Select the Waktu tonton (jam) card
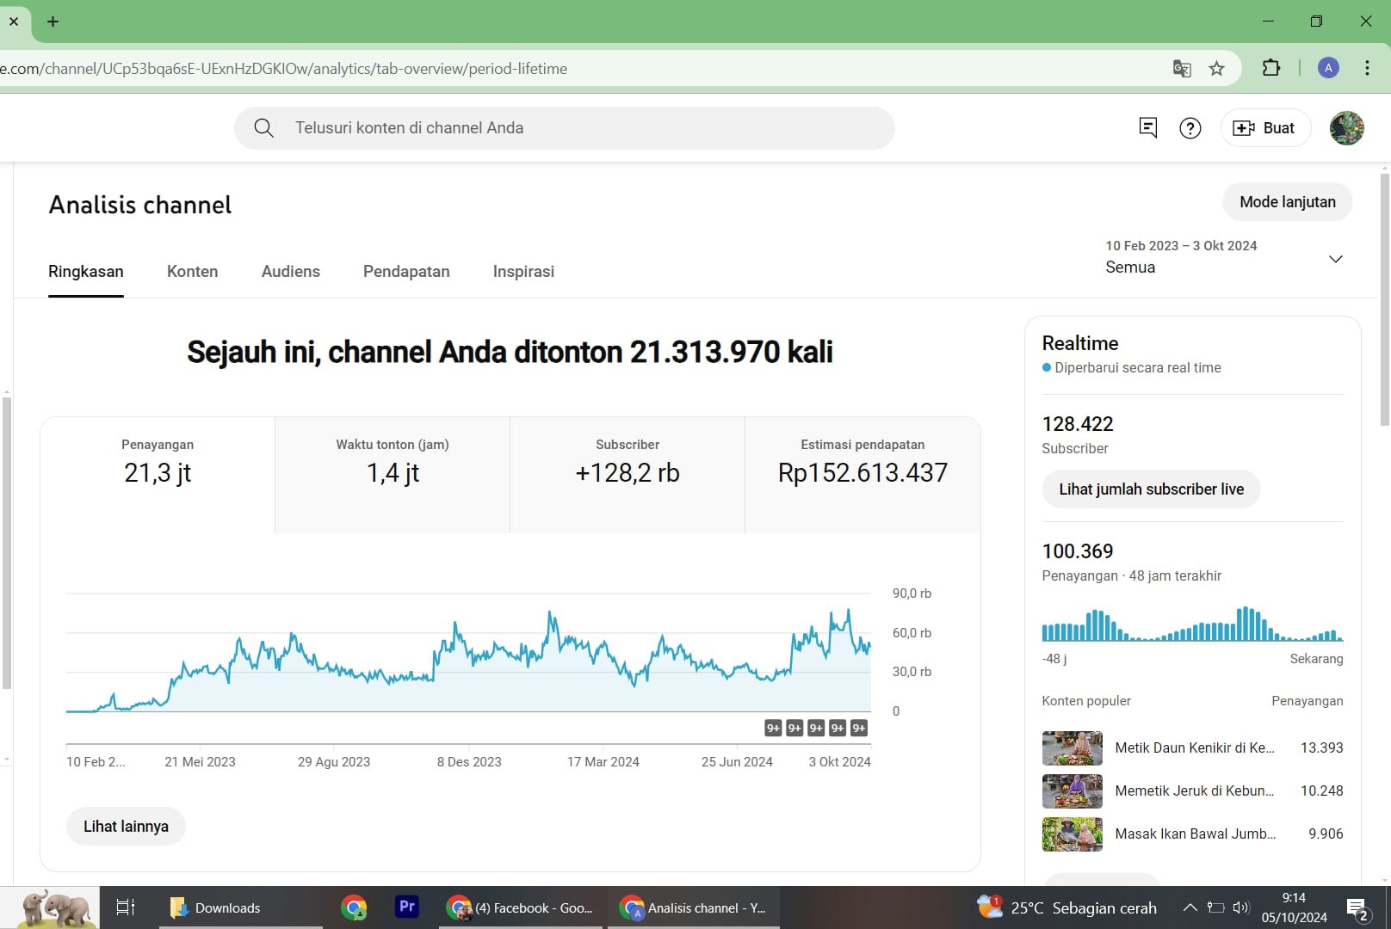This screenshot has height=929, width=1391. (393, 475)
